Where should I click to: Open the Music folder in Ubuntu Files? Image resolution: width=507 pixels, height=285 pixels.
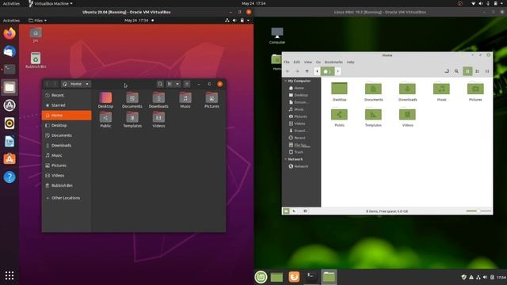[x=185, y=100]
